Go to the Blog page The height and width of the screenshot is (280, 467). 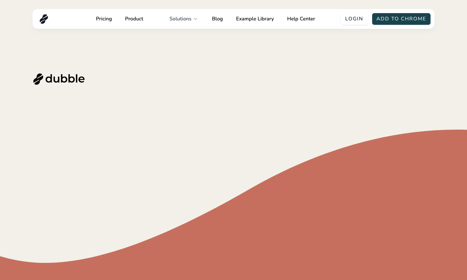coord(217,19)
